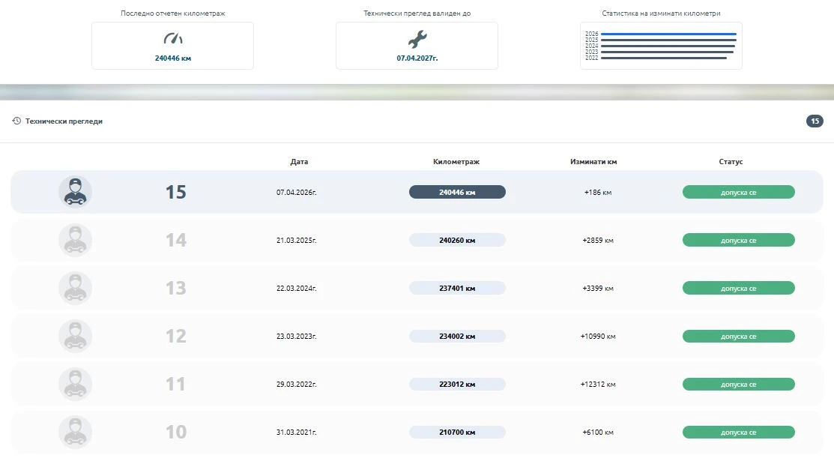Open the mileage statistics bar chart

tap(661, 46)
